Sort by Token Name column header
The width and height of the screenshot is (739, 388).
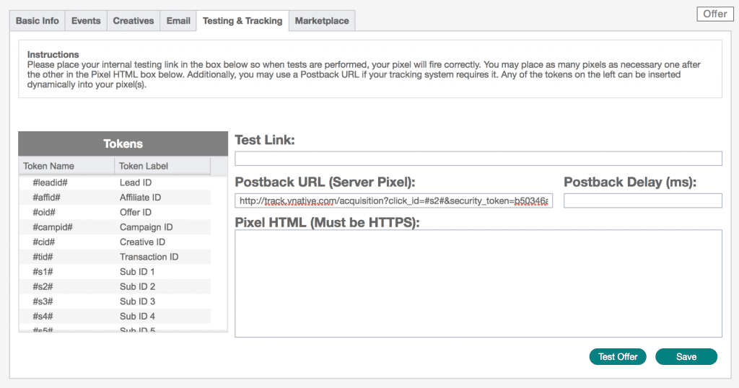[66, 166]
